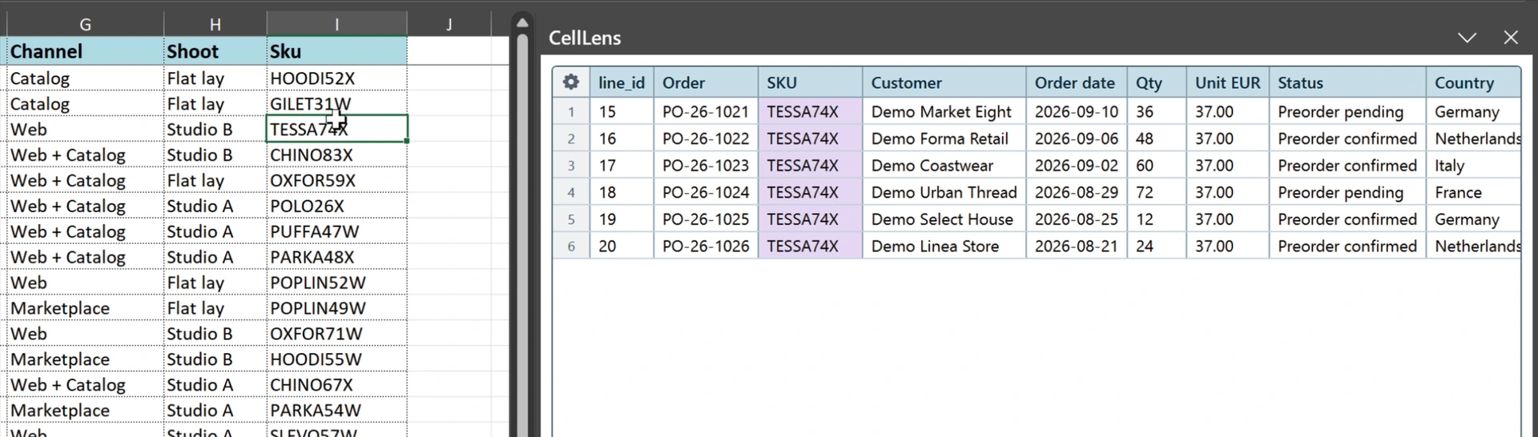Click order date 2026-09-10
Viewport: 1538px width, 437px height.
coord(1076,112)
